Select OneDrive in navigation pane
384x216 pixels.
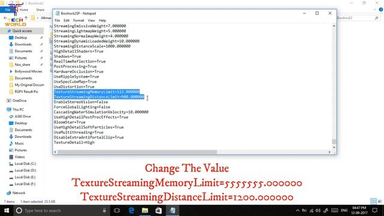(x=19, y=101)
